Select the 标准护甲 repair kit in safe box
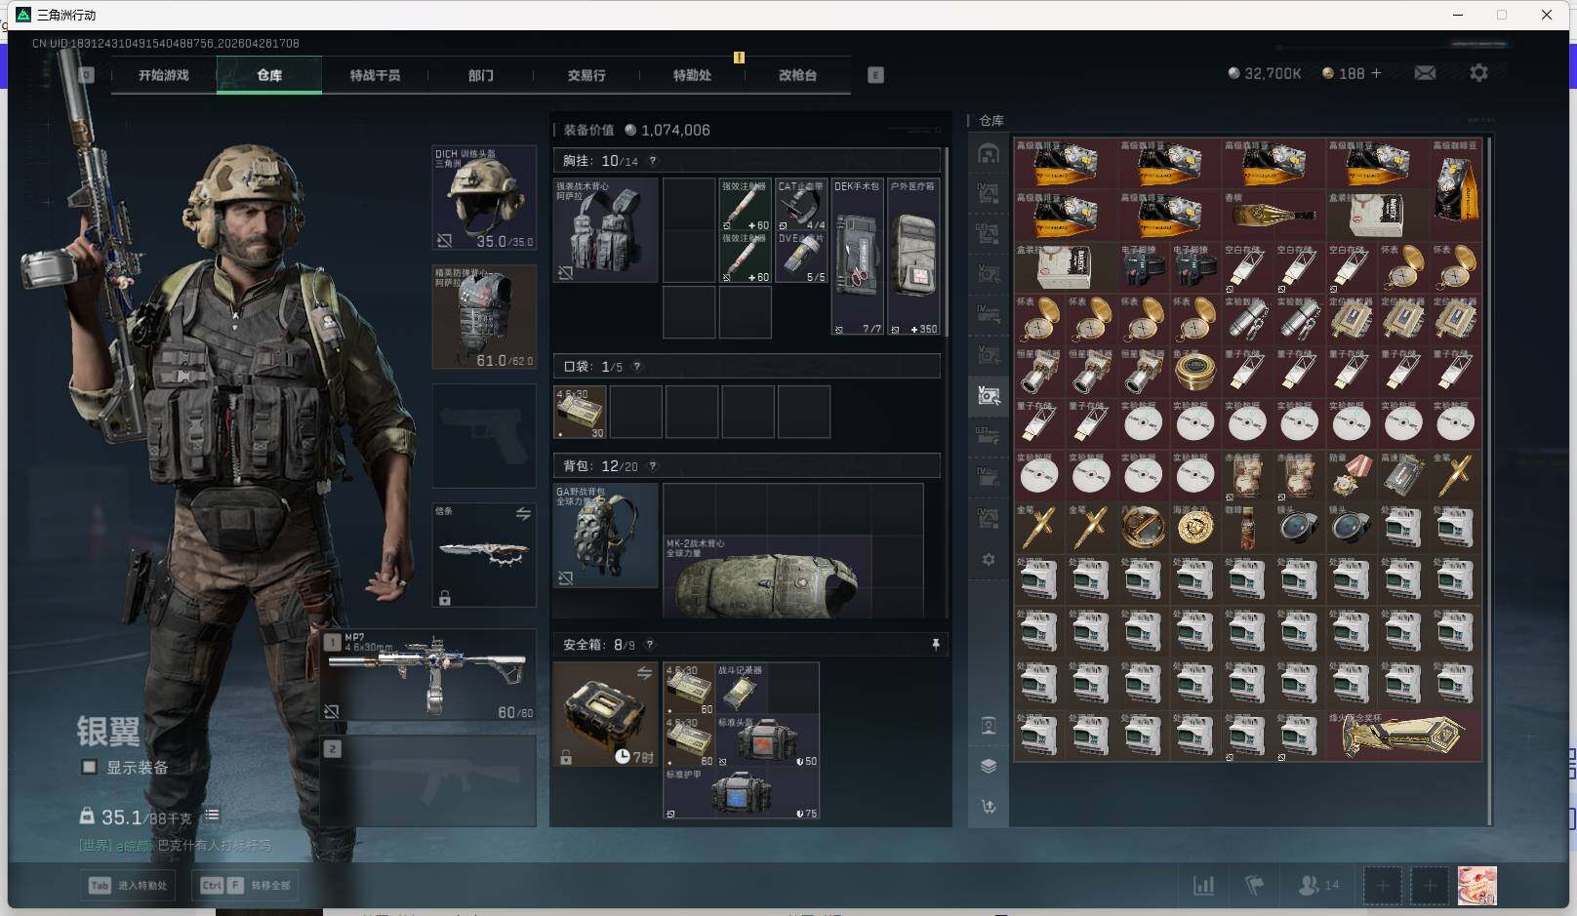Image resolution: width=1577 pixels, height=916 pixels. [x=742, y=793]
